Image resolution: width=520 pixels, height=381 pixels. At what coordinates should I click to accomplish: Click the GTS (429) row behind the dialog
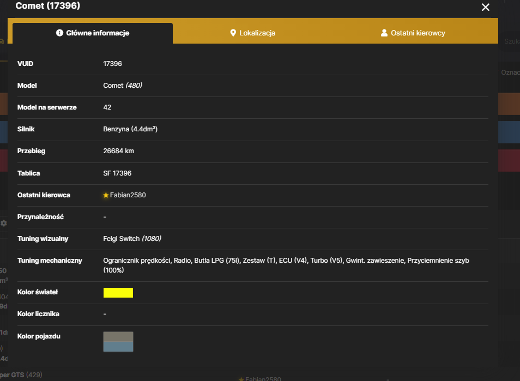coord(21,375)
